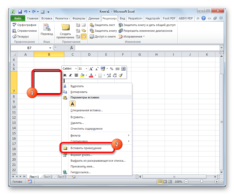
Task: Toggle the Show Ink highlighted icon
Action: 84,36
